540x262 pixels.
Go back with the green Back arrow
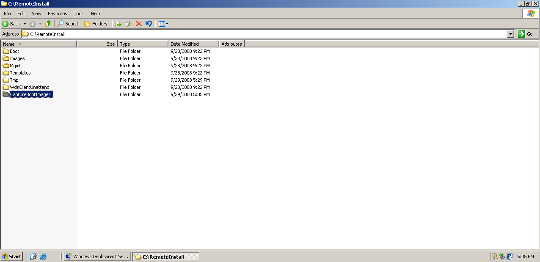11,24
